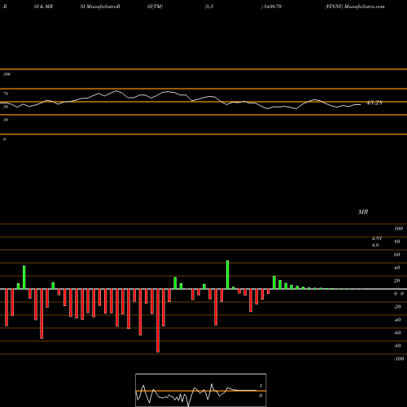Click the MR axis label -20
Viewport: 407px width, 407px height.
[397, 307]
